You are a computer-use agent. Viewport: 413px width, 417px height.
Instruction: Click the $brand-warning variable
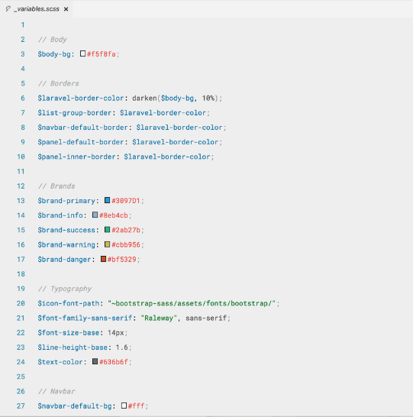[x=66, y=244]
